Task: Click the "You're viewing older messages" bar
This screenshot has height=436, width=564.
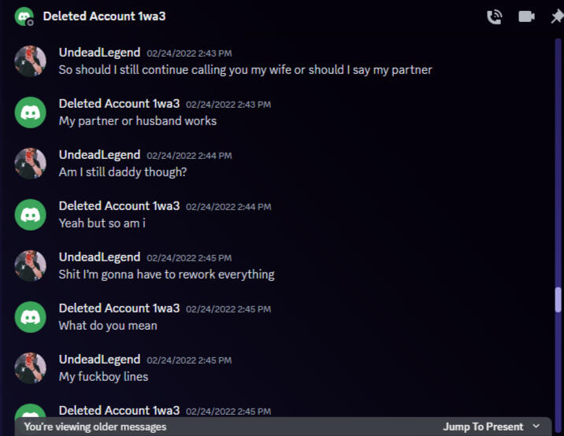Action: 95,427
